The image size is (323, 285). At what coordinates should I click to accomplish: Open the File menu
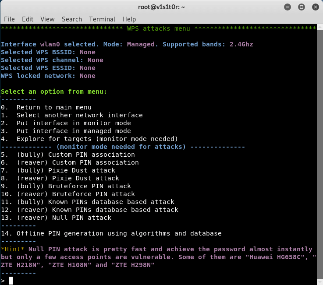(x=9, y=19)
